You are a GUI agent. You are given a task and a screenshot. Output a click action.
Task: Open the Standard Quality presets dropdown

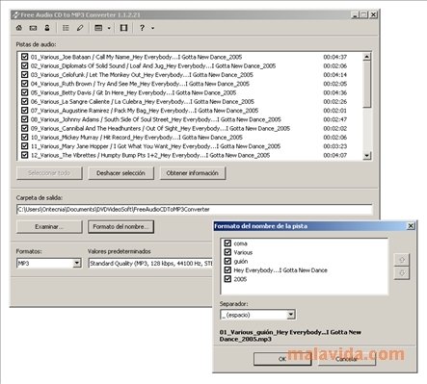click(150, 264)
